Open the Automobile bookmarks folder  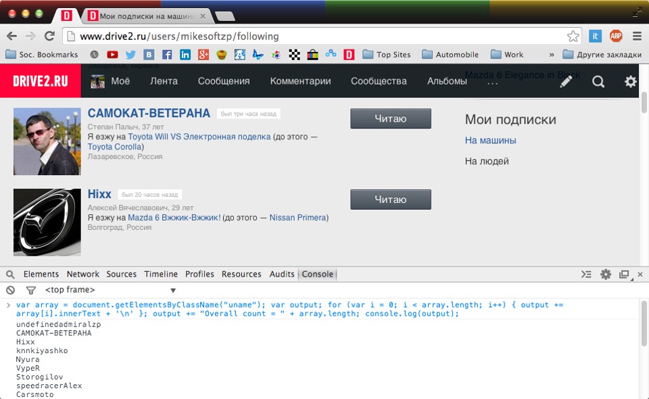(450, 55)
